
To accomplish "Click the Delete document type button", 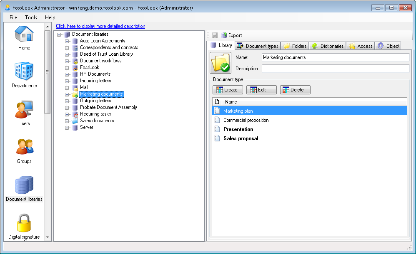I will [x=295, y=90].
